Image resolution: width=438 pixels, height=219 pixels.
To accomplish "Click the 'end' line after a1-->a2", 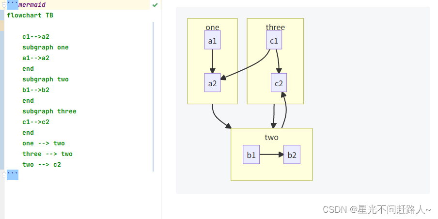I will pos(28,69).
